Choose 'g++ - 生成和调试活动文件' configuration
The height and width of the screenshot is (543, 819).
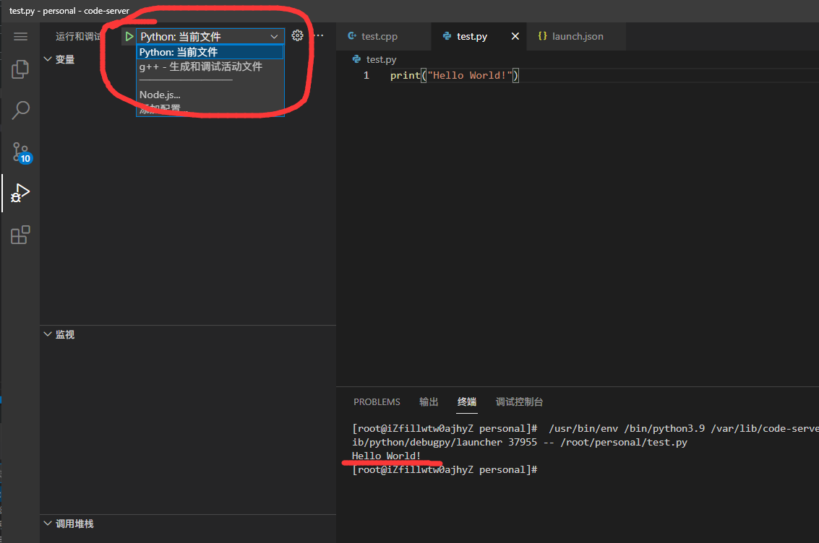coord(201,66)
